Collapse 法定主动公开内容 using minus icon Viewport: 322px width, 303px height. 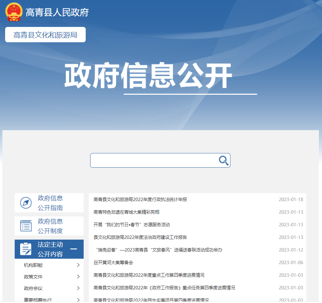coord(73,249)
